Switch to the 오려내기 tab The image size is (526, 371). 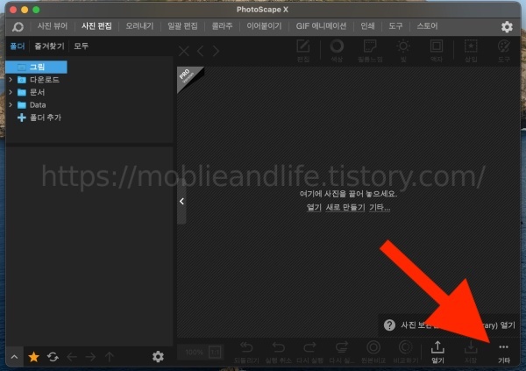pos(139,26)
